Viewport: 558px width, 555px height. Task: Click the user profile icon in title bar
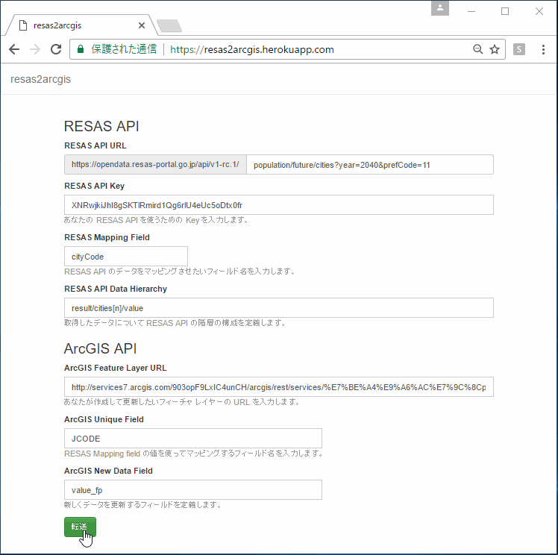pyautogui.click(x=440, y=8)
